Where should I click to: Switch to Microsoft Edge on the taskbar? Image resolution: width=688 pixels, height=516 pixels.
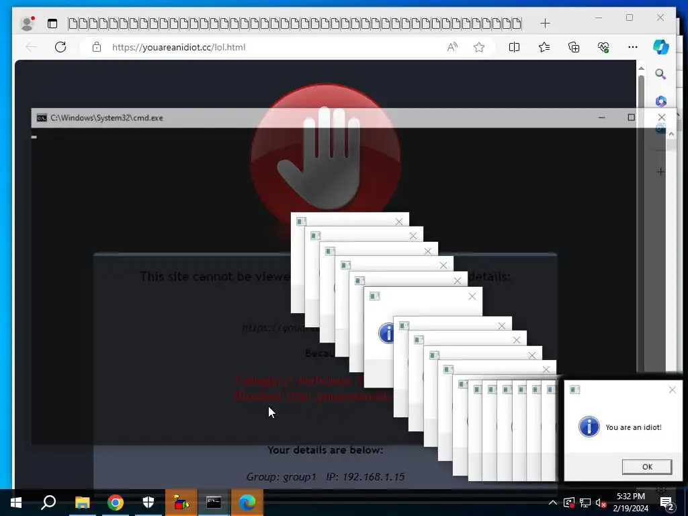[247, 503]
